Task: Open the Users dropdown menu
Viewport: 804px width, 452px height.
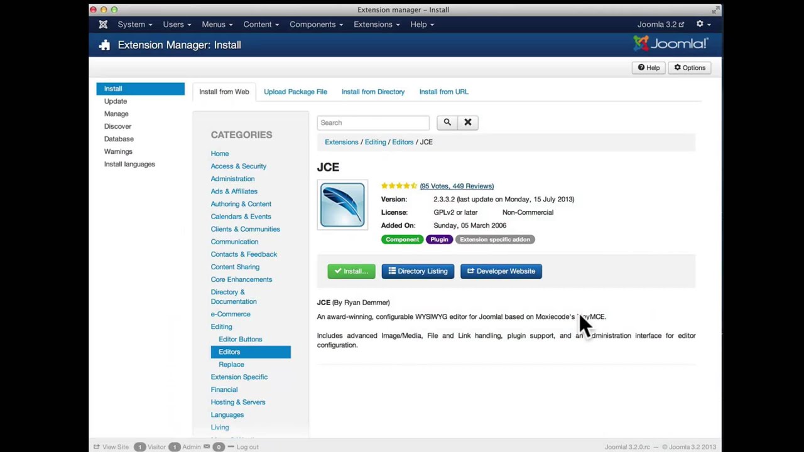Action: point(177,24)
